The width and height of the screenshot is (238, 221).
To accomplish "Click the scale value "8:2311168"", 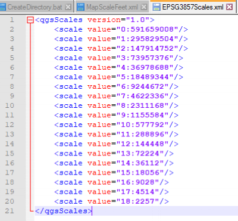I will [x=143, y=105].
